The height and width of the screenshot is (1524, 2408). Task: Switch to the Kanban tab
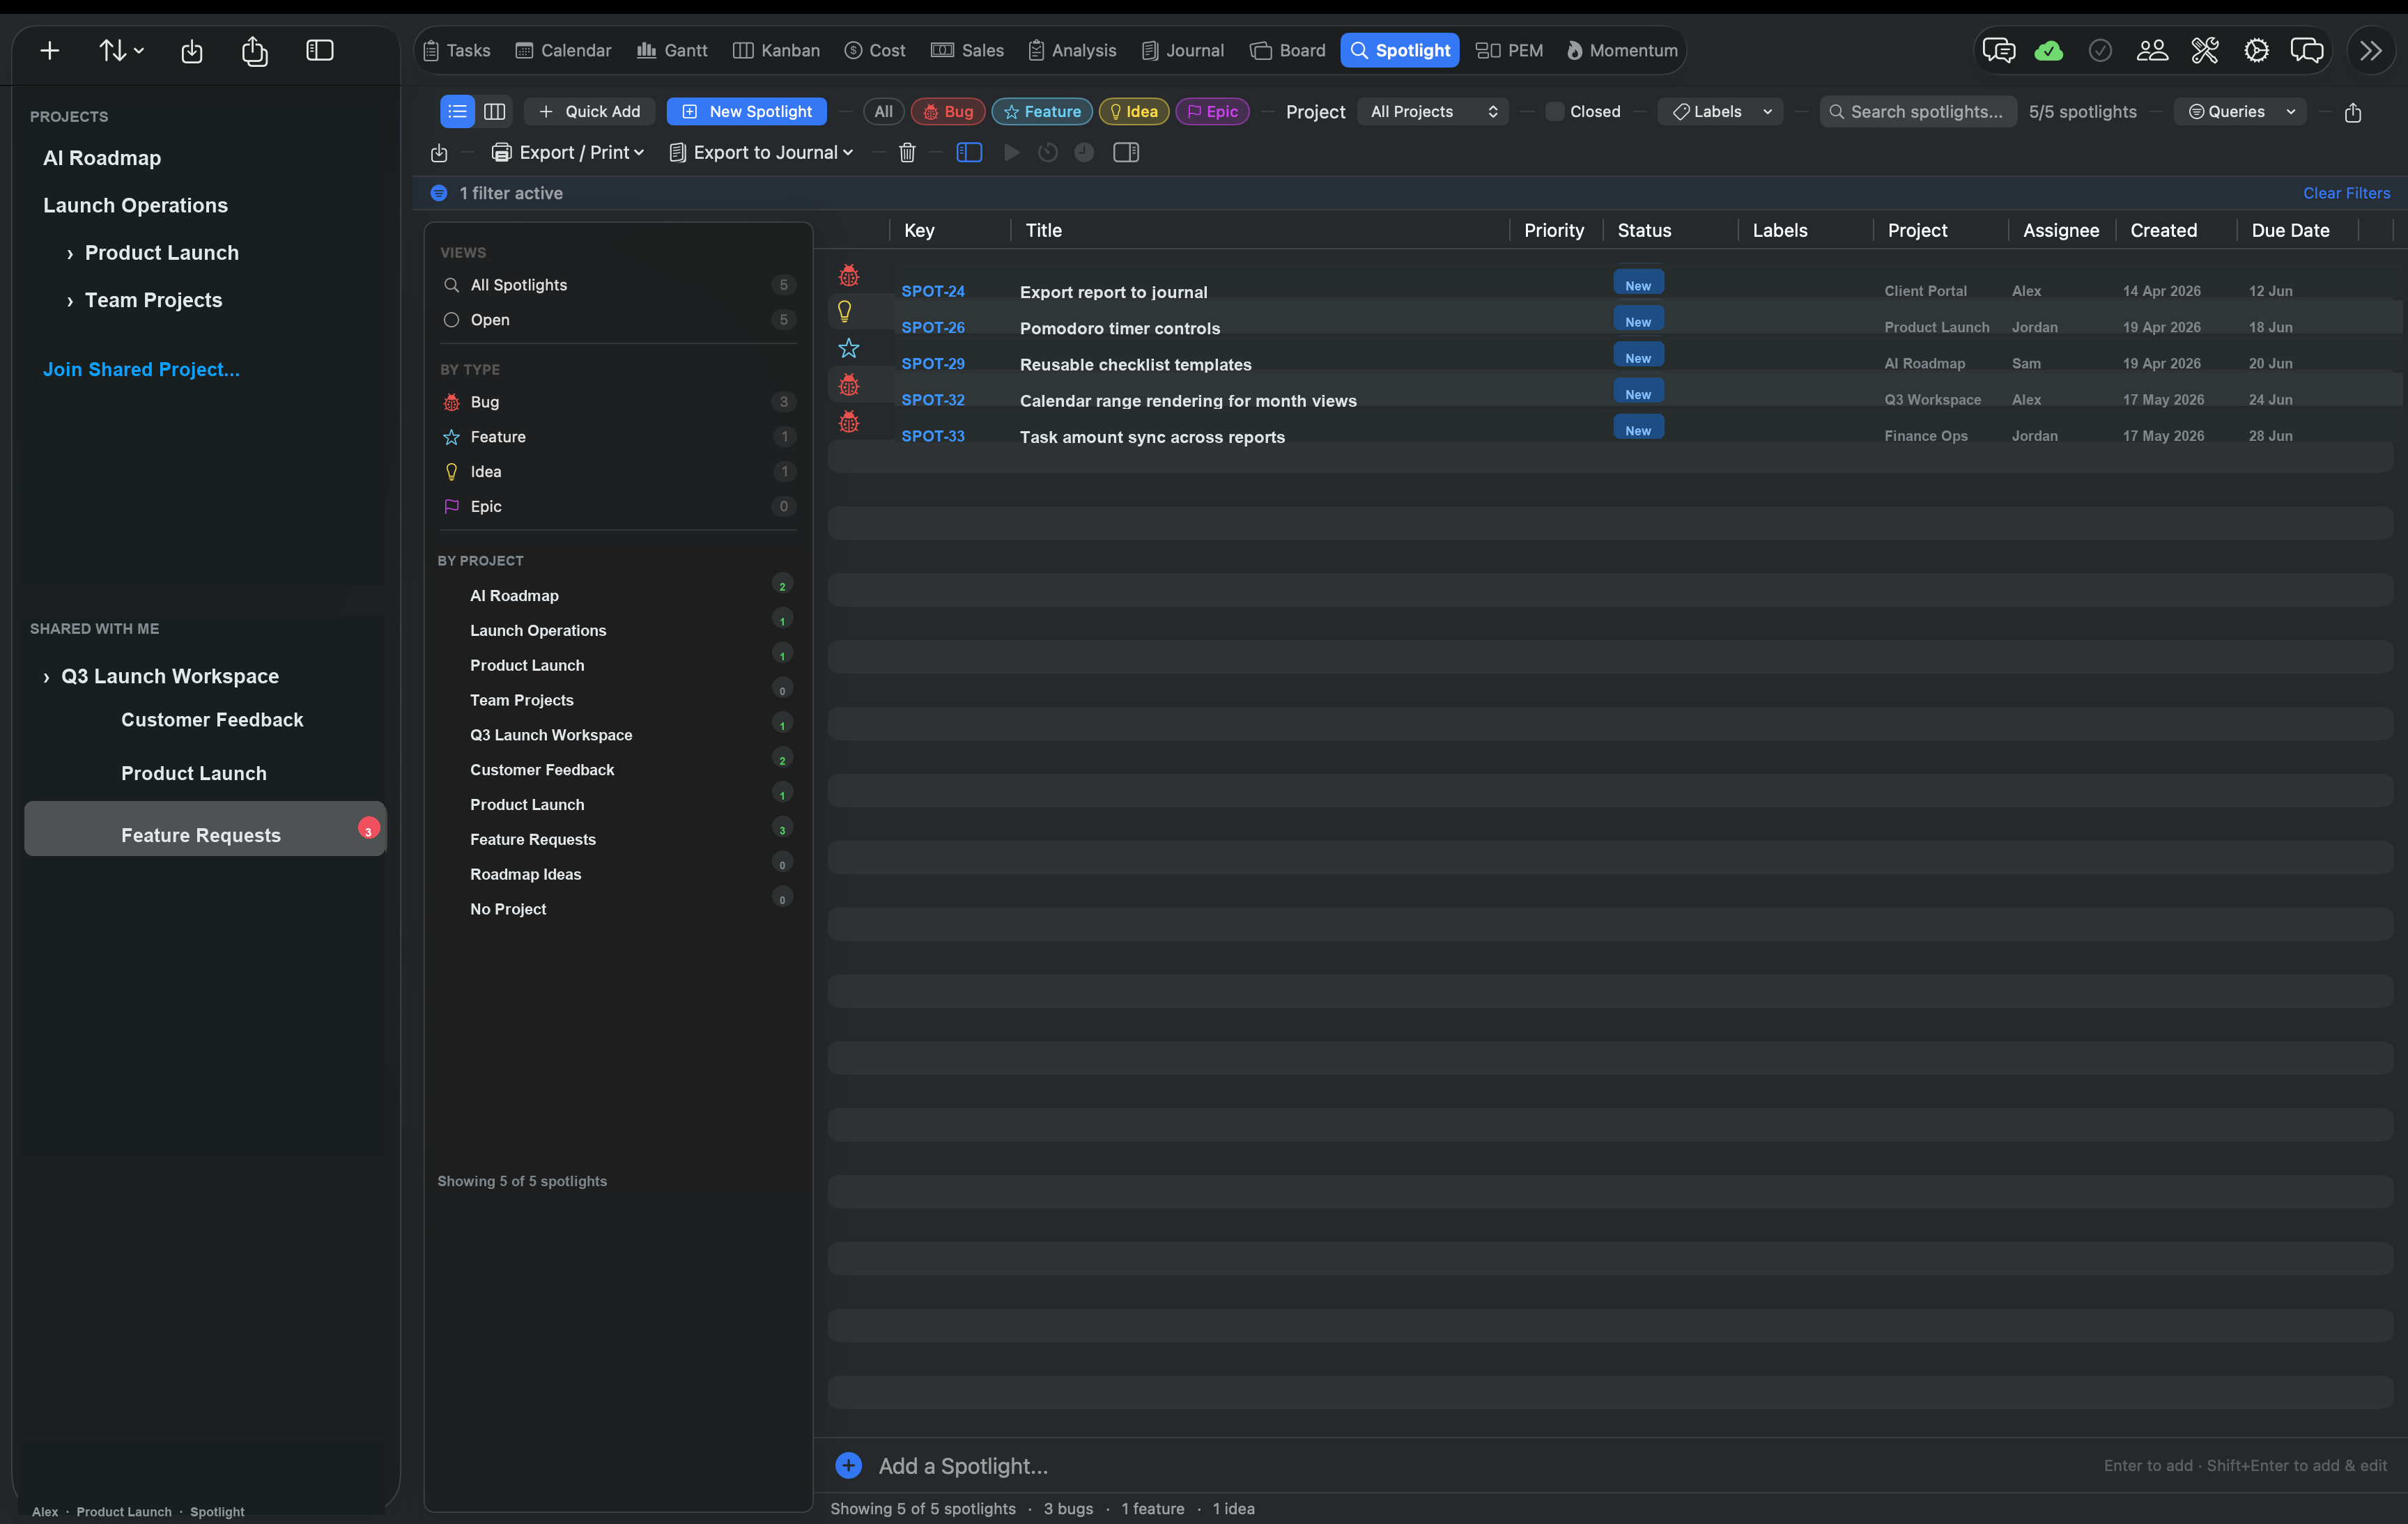pos(776,50)
